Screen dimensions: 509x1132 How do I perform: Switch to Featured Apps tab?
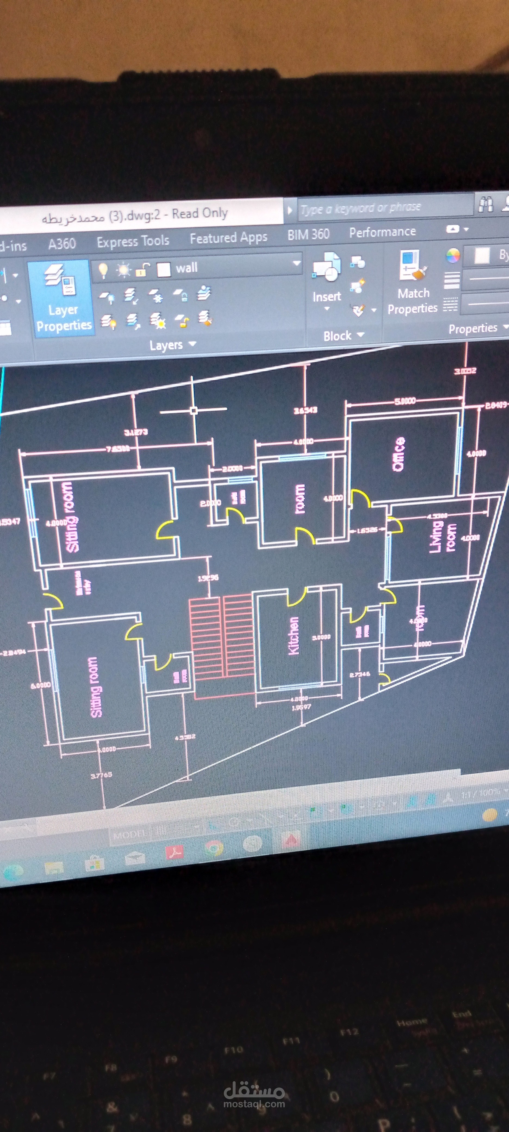pyautogui.click(x=228, y=238)
